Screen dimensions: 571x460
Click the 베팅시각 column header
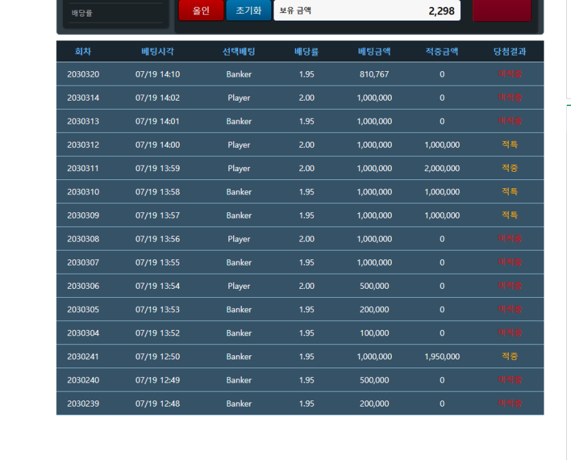point(158,51)
